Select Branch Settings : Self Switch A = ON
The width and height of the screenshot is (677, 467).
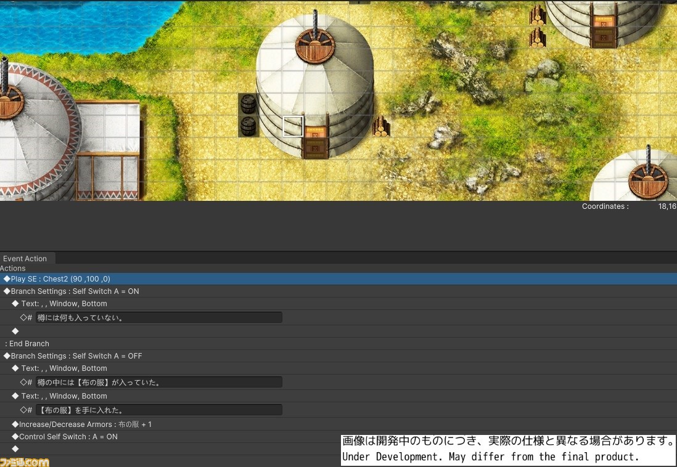coord(339,291)
